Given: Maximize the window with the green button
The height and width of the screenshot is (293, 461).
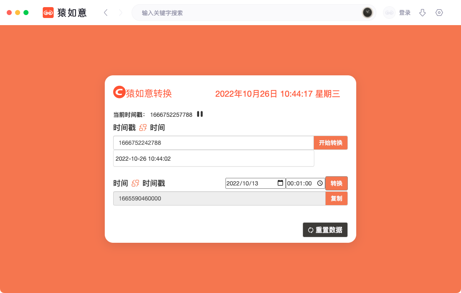Looking at the screenshot, I should 26,13.
